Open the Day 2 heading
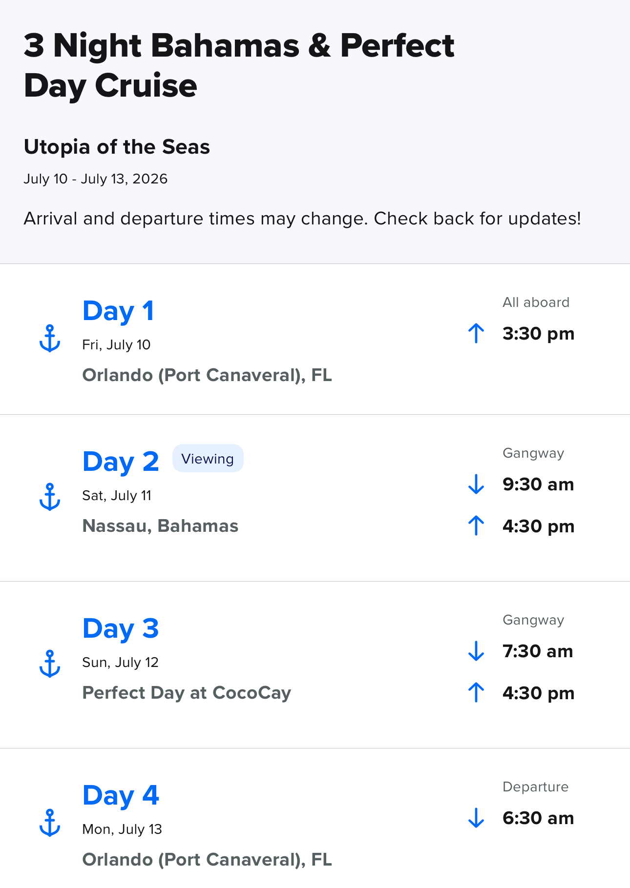This screenshot has width=630, height=888. 121,462
